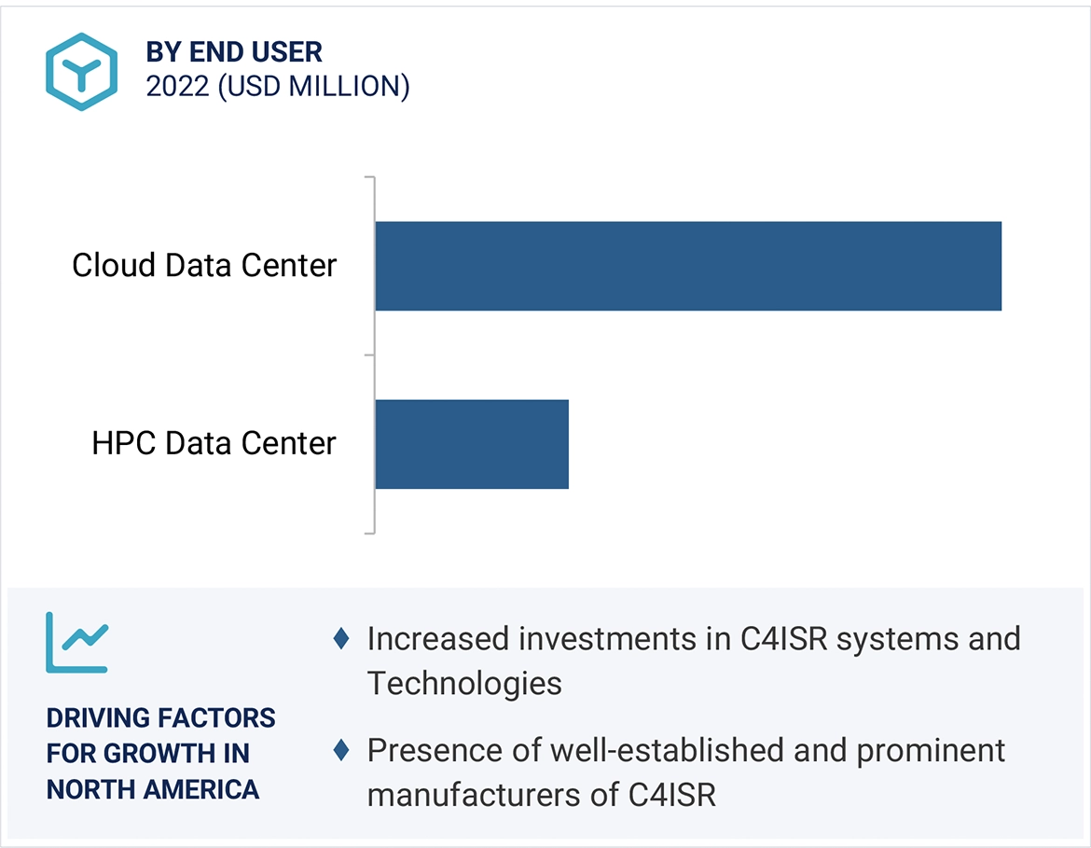Click the 2022 (USD MILLION) subtitle
1091x848 pixels.
point(277,86)
